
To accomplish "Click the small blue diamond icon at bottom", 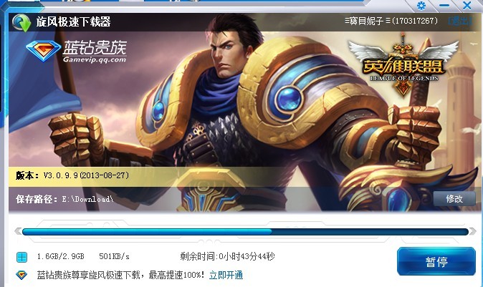I will coord(21,275).
